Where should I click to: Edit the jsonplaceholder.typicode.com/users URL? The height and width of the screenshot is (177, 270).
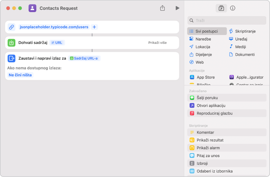click(54, 27)
